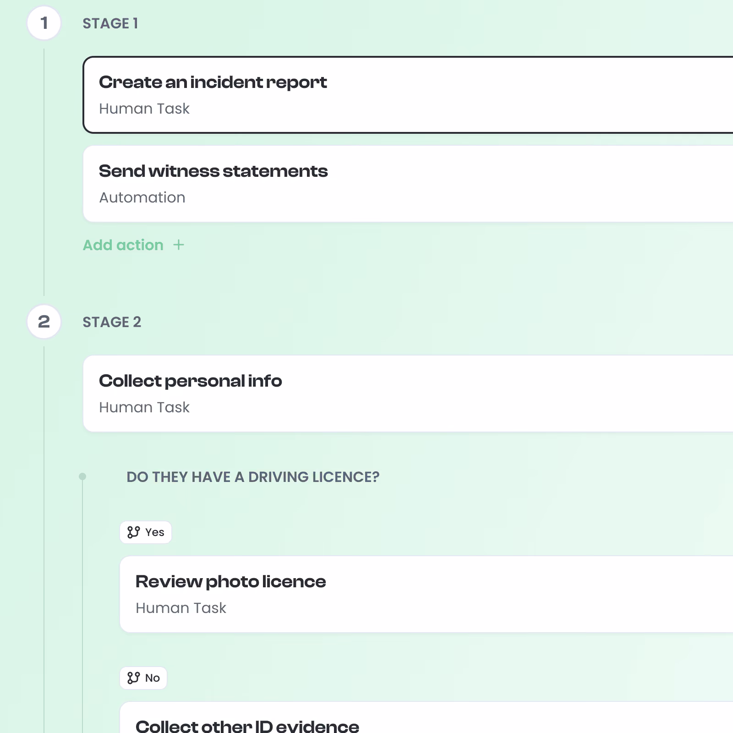Click the Do they have a driving licence condition
This screenshot has width=733, height=733.
coord(253,477)
